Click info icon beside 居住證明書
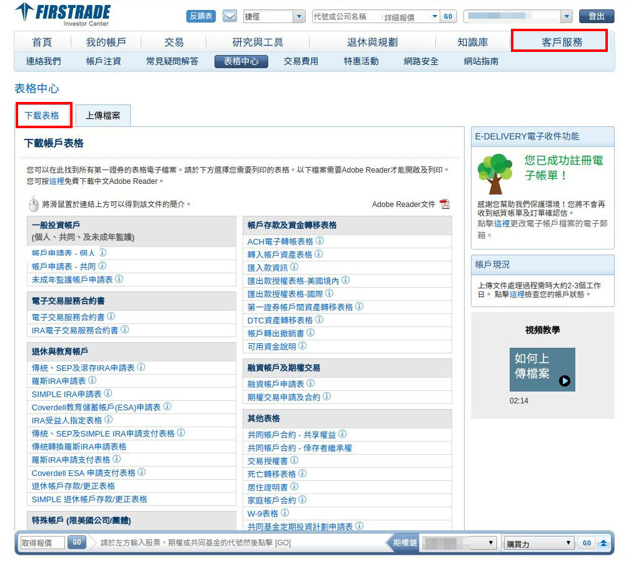Image resolution: width=636 pixels, height=561 pixels. coord(295,486)
